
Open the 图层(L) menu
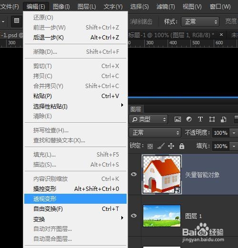click(x=87, y=7)
